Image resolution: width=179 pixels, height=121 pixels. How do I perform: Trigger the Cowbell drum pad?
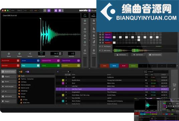point(71,66)
